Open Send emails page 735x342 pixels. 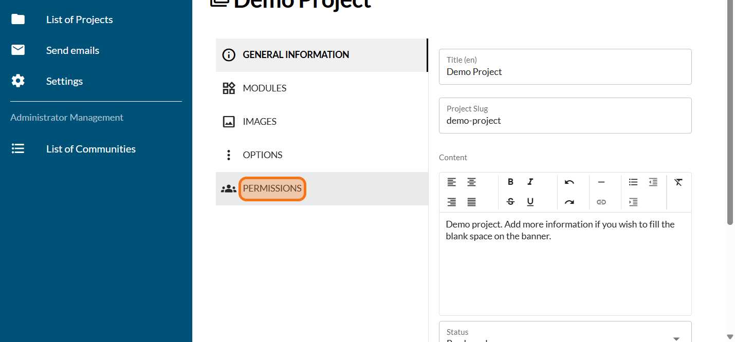pos(72,50)
